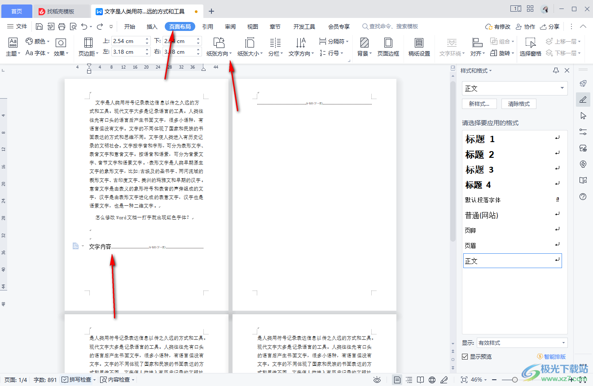Open 颜色 (Color) dropdown
This screenshot has width=593, height=386.
[37, 41]
